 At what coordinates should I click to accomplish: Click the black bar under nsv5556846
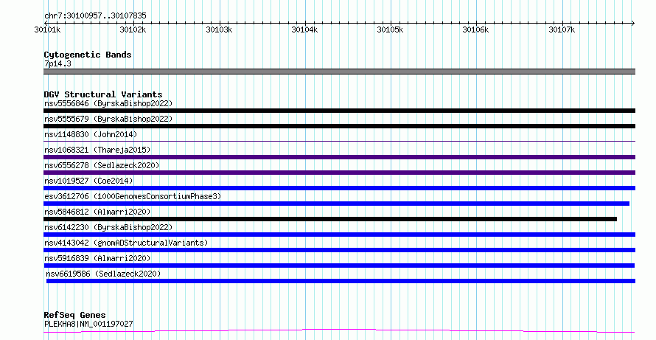coord(339,111)
